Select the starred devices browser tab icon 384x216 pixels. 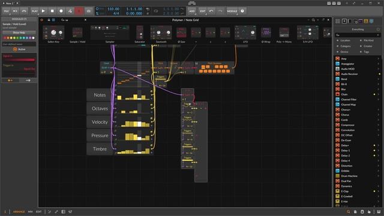(344, 22)
